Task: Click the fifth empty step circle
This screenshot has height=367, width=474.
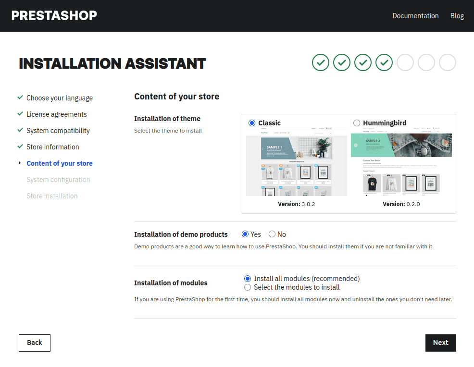Action: 405,62
